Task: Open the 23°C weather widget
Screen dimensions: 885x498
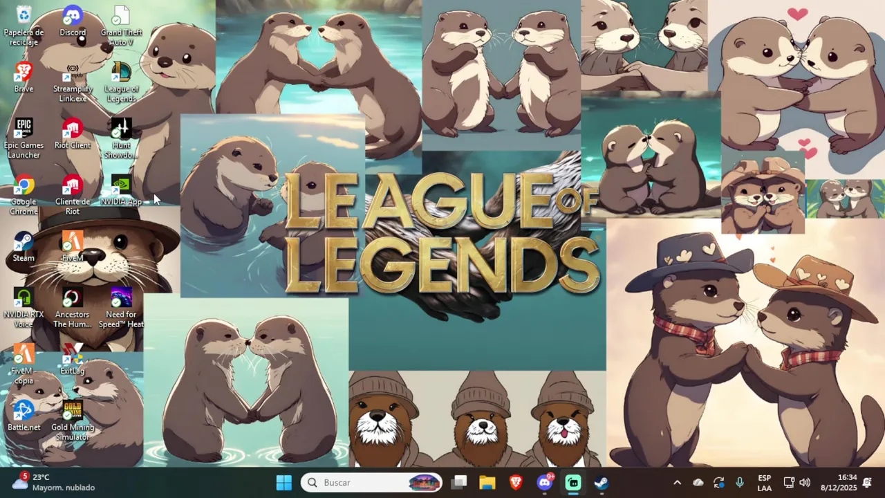Action: (53, 483)
